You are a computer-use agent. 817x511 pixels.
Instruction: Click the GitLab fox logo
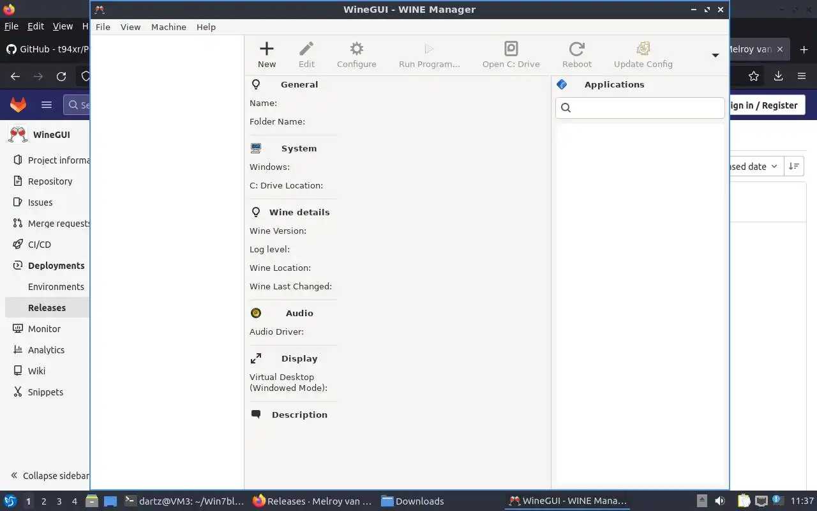point(18,105)
